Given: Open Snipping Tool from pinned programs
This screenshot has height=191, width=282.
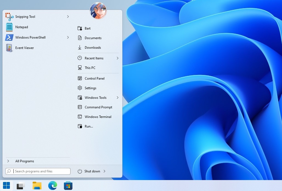Looking at the screenshot, I should 25,17.
